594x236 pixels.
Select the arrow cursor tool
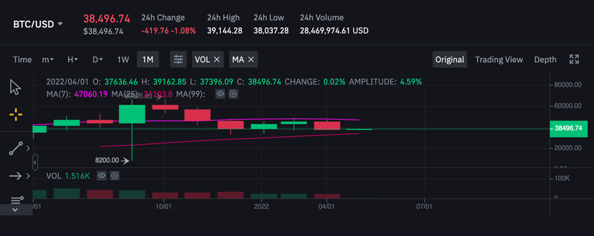click(x=15, y=88)
